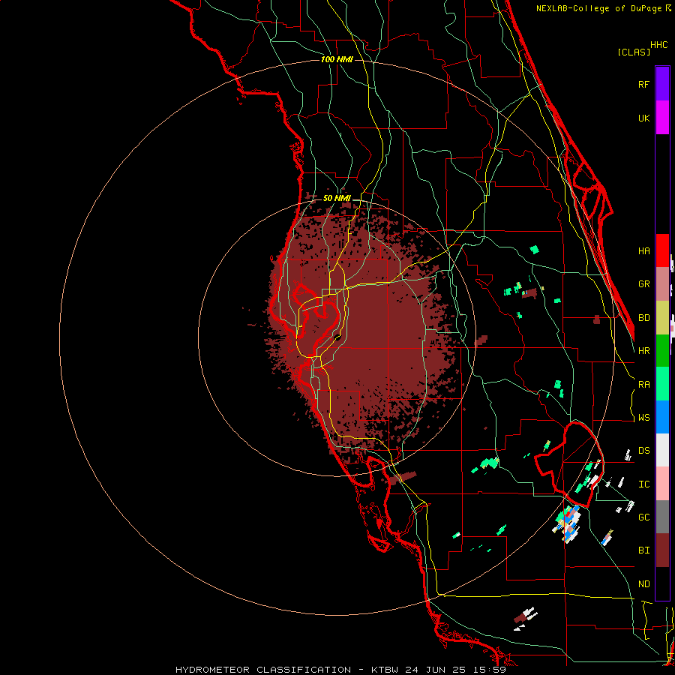Image resolution: width=675 pixels, height=675 pixels.
Task: Click the "BI" legend label
Action: pyautogui.click(x=643, y=550)
